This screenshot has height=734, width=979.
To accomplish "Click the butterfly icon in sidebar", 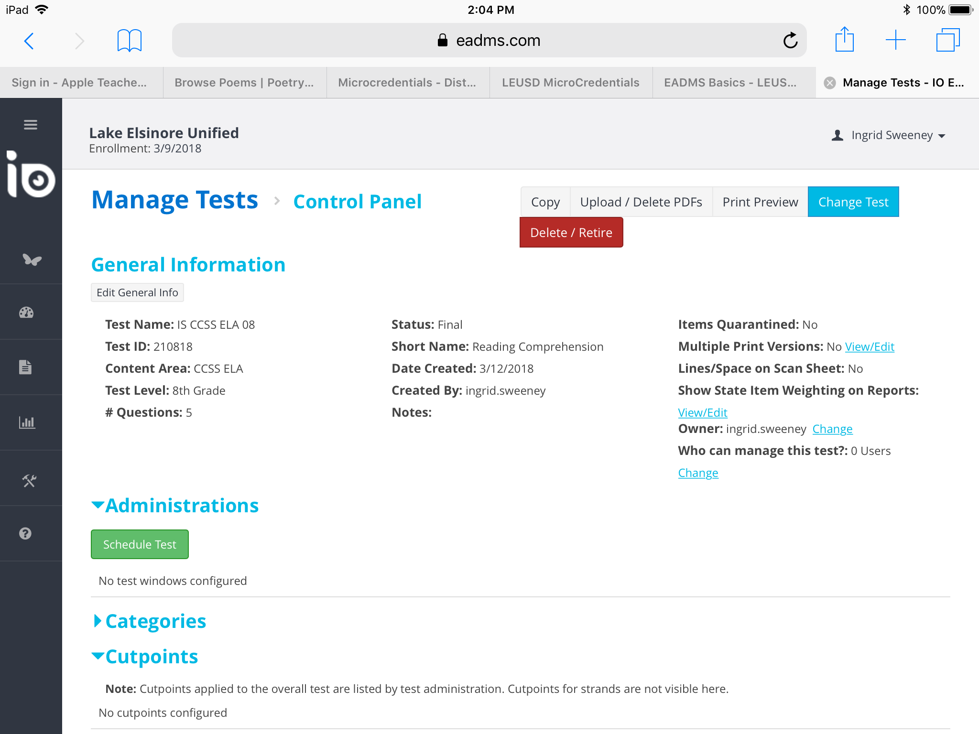I will point(32,259).
